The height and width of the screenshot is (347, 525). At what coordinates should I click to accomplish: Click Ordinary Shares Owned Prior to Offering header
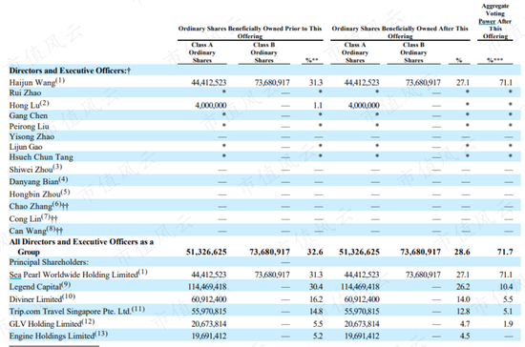tap(250, 32)
